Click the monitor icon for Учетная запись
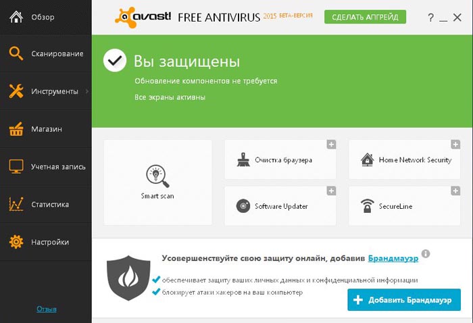473x323 pixels. click(16, 166)
